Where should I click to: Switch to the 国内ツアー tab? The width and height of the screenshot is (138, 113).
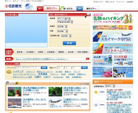tap(52, 8)
